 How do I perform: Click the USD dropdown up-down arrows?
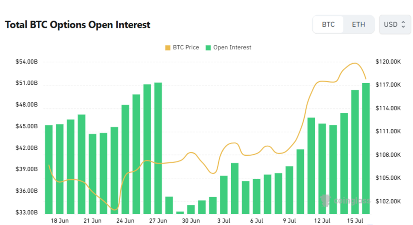click(403, 24)
